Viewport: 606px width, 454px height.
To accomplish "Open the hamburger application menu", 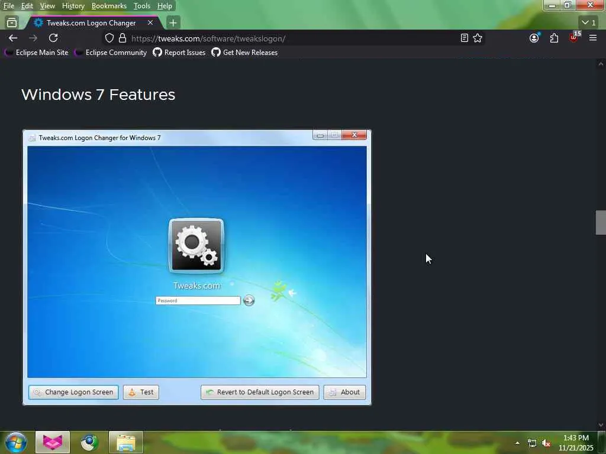I will pyautogui.click(x=593, y=38).
